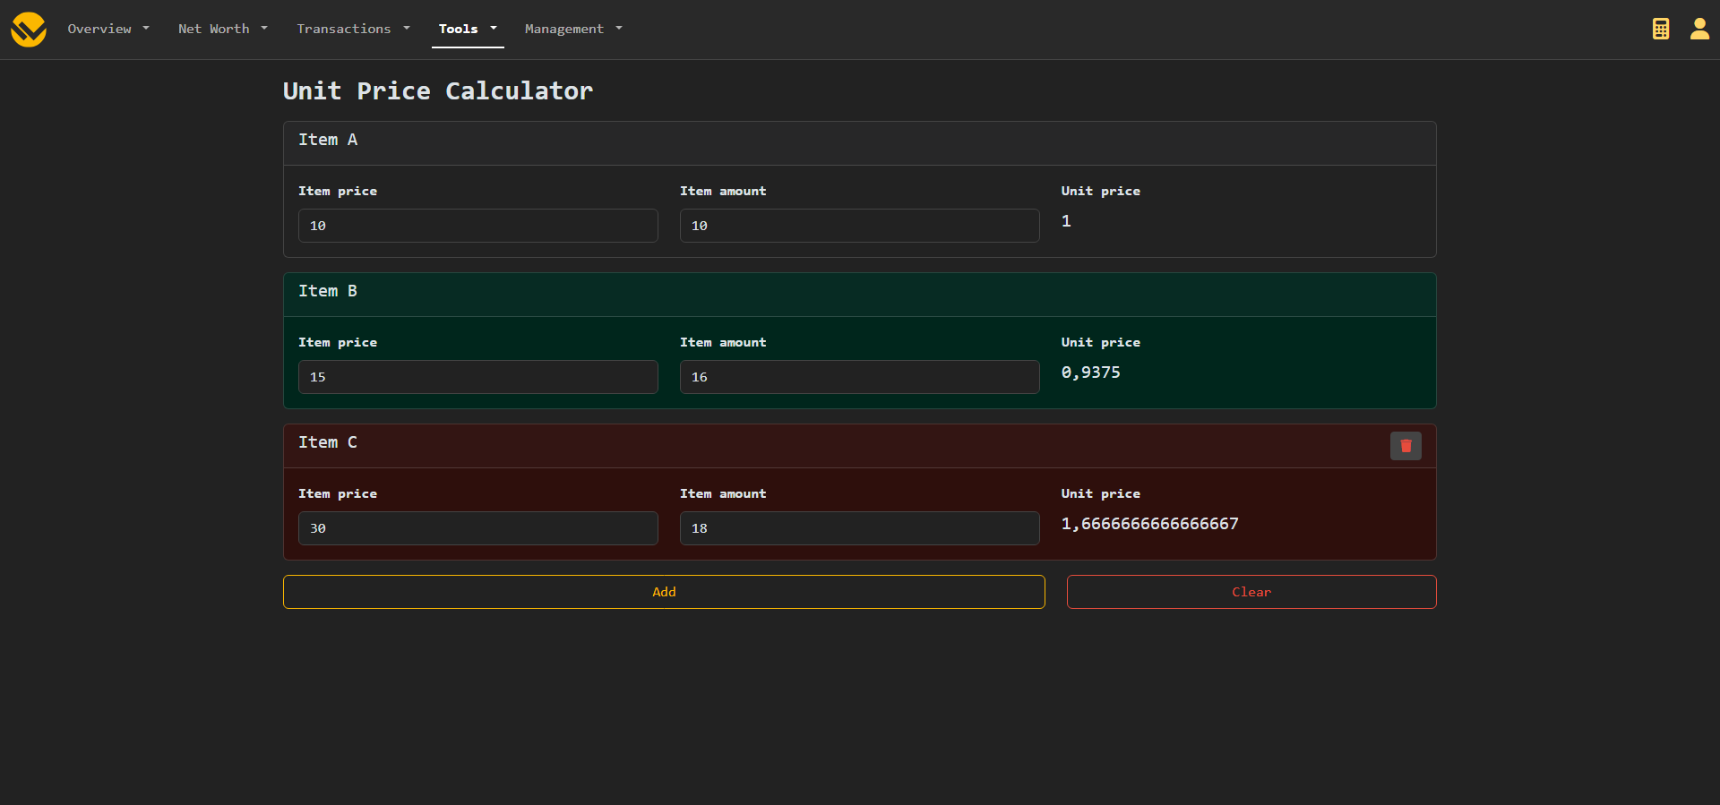Delete Item C with the trash icon
The height and width of the screenshot is (805, 1720).
pos(1405,446)
